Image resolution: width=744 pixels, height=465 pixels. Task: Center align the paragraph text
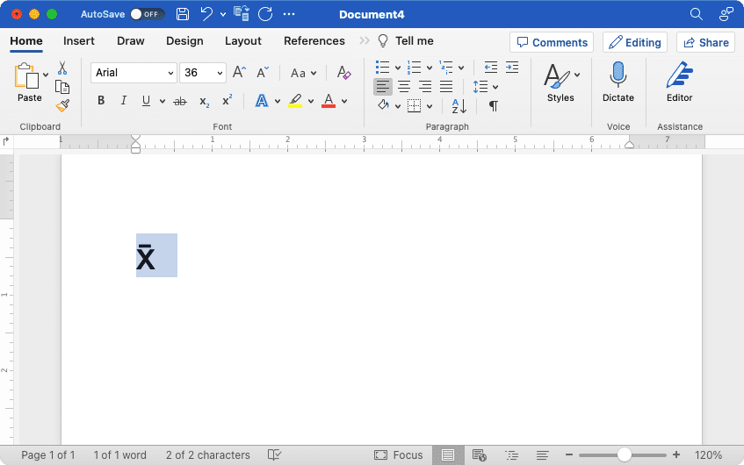(x=404, y=87)
